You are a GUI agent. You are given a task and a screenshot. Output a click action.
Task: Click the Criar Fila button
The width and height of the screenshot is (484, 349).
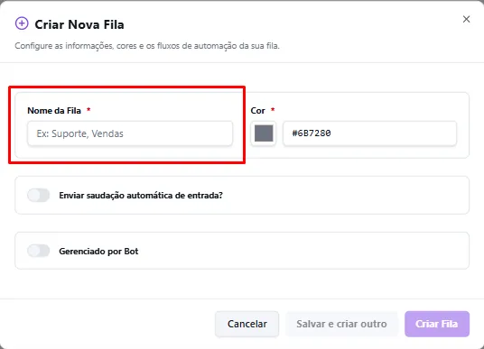pyautogui.click(x=437, y=324)
